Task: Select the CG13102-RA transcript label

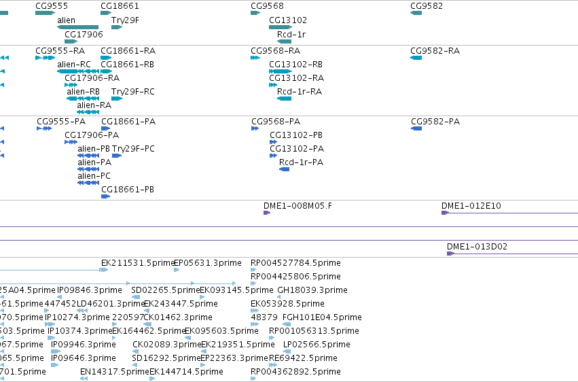Action: [x=296, y=77]
